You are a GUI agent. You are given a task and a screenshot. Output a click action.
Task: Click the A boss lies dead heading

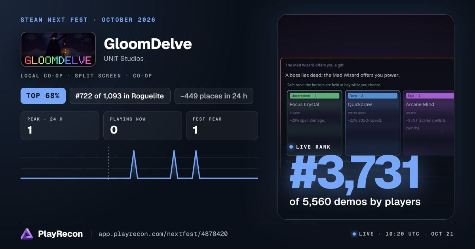(342, 75)
